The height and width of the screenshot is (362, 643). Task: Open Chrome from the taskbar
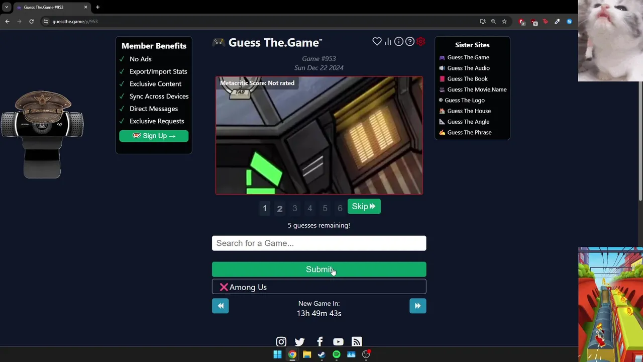pyautogui.click(x=292, y=354)
